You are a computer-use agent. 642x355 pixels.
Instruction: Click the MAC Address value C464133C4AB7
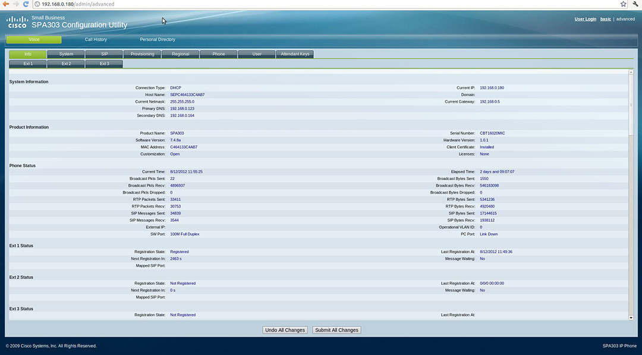point(184,147)
